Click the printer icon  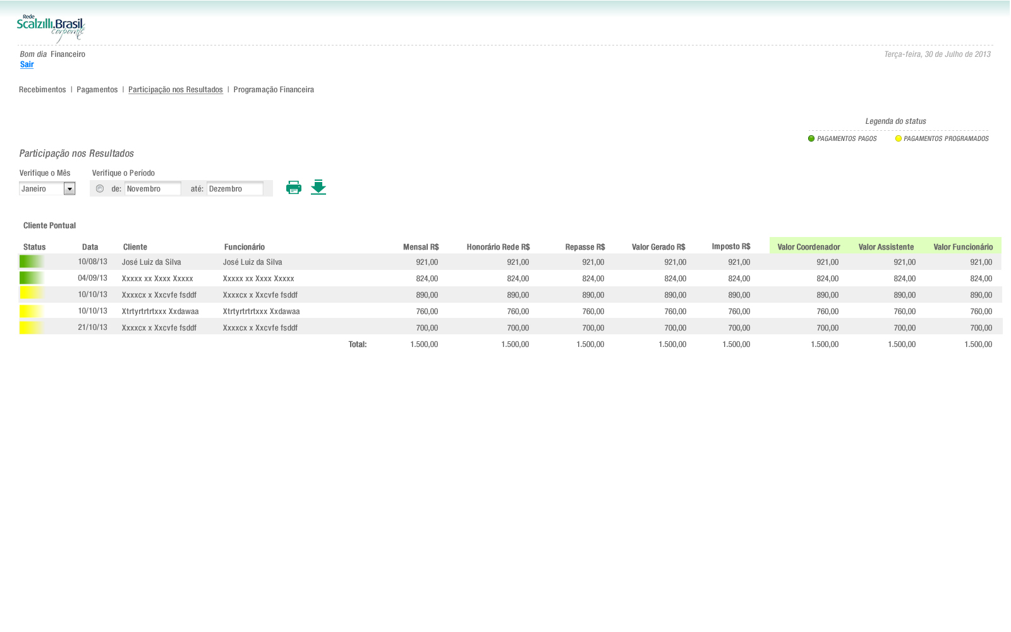tap(293, 188)
